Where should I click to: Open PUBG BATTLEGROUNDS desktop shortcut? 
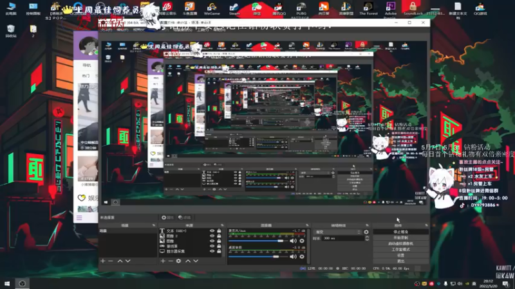301,9
